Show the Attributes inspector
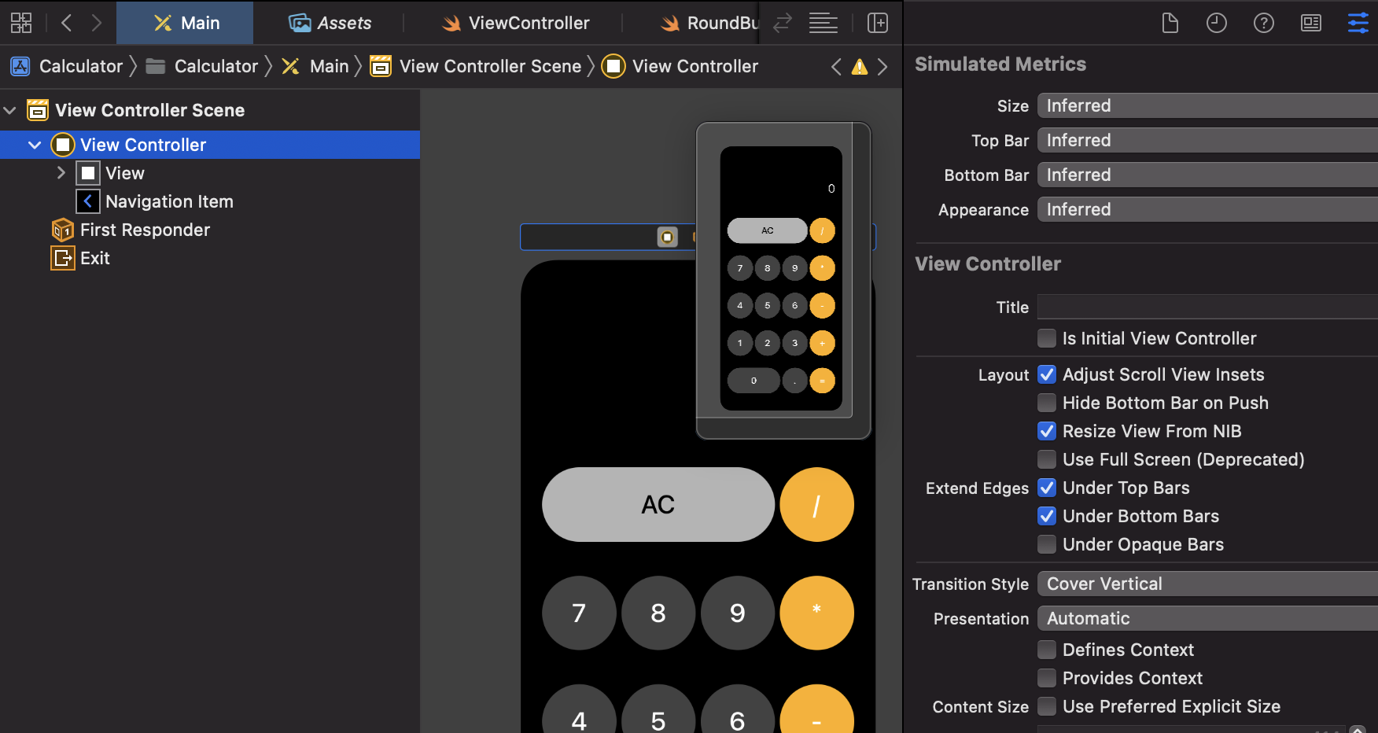This screenshot has height=733, width=1378. pyautogui.click(x=1358, y=23)
